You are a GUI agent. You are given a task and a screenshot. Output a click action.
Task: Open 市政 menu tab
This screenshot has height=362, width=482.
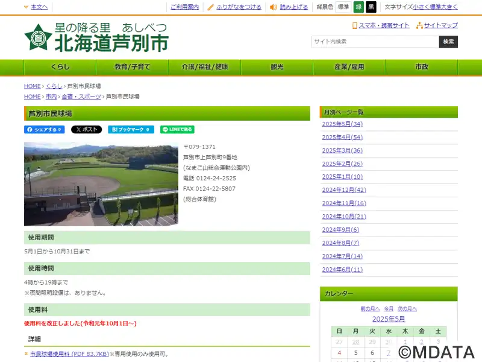[x=421, y=67]
